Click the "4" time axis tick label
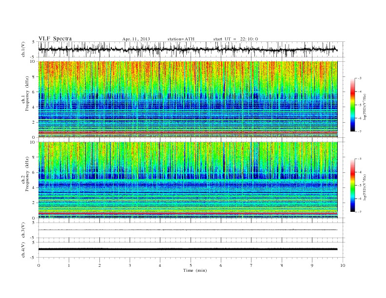Screen dimensions: 386x298 click(x=160, y=265)
